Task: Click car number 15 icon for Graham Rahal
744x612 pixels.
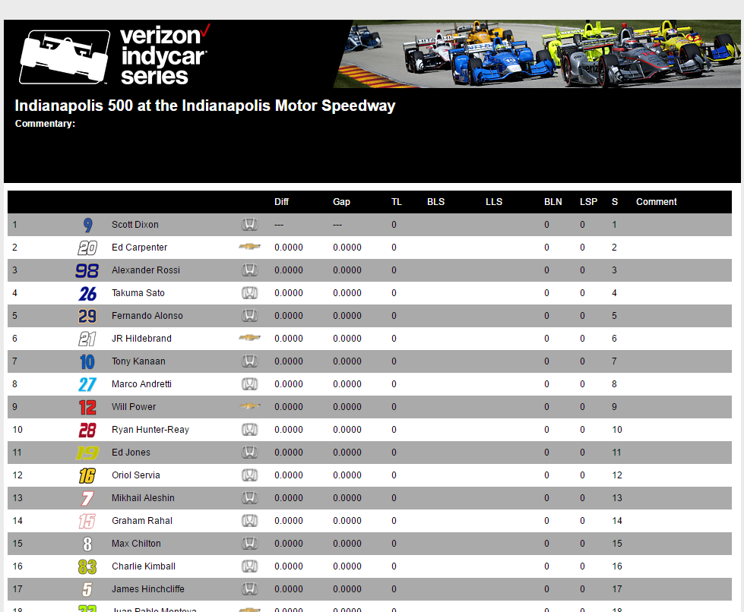Action: click(87, 521)
